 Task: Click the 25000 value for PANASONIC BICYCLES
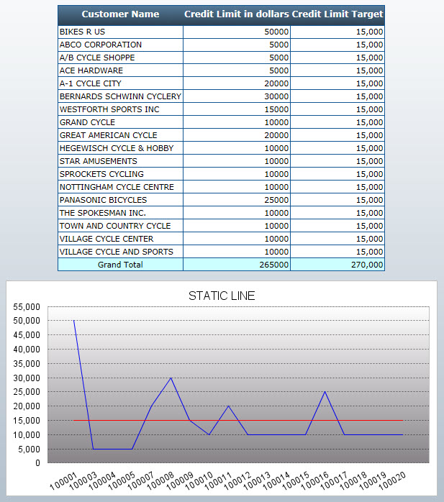pyautogui.click(x=237, y=200)
